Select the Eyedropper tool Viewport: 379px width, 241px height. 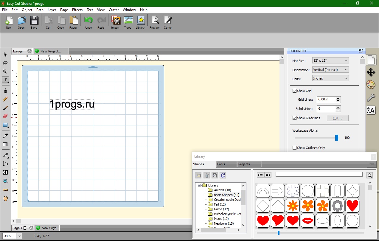(5, 136)
